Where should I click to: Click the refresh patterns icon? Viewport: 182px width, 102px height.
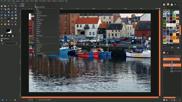coord(172,48)
